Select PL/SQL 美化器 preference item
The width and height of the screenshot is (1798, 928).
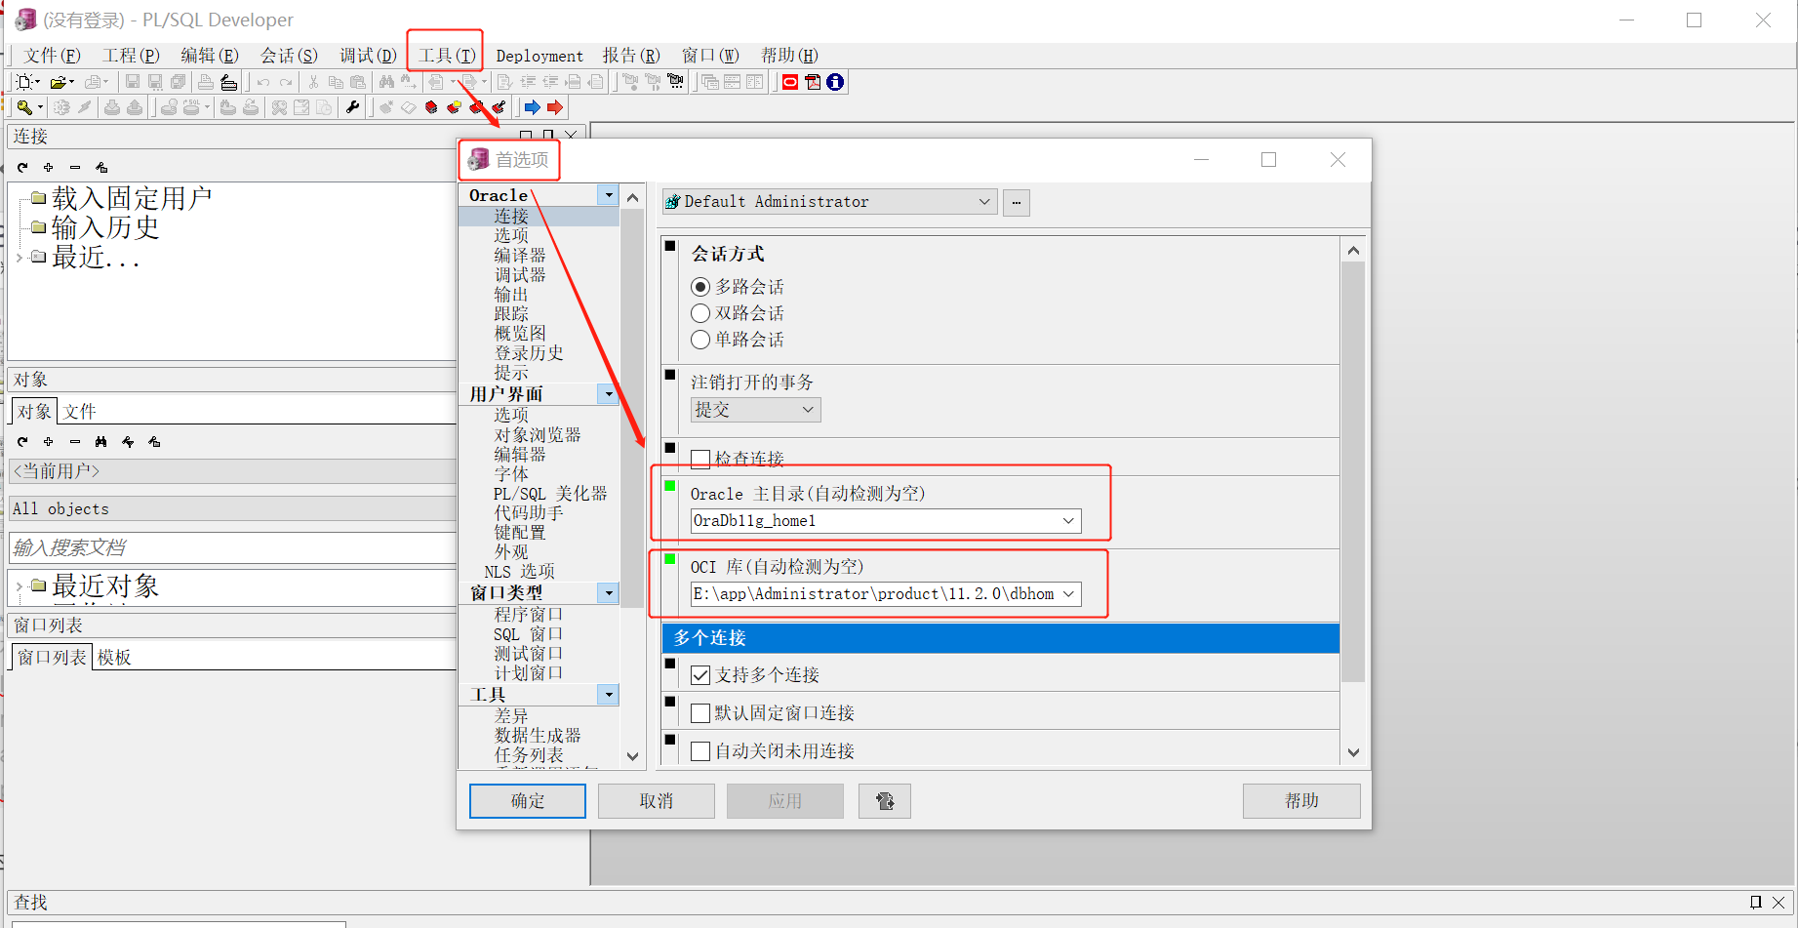(x=550, y=494)
